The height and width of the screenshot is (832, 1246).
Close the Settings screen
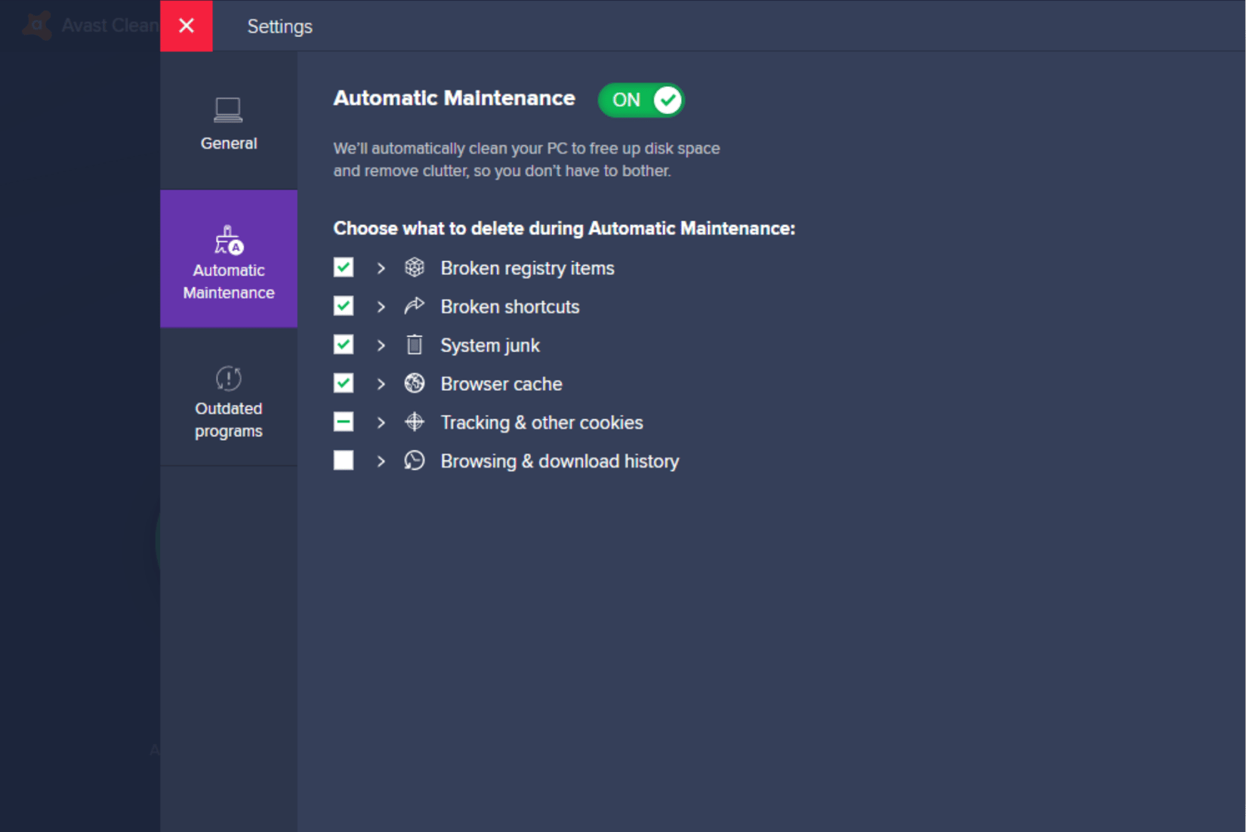pyautogui.click(x=186, y=25)
